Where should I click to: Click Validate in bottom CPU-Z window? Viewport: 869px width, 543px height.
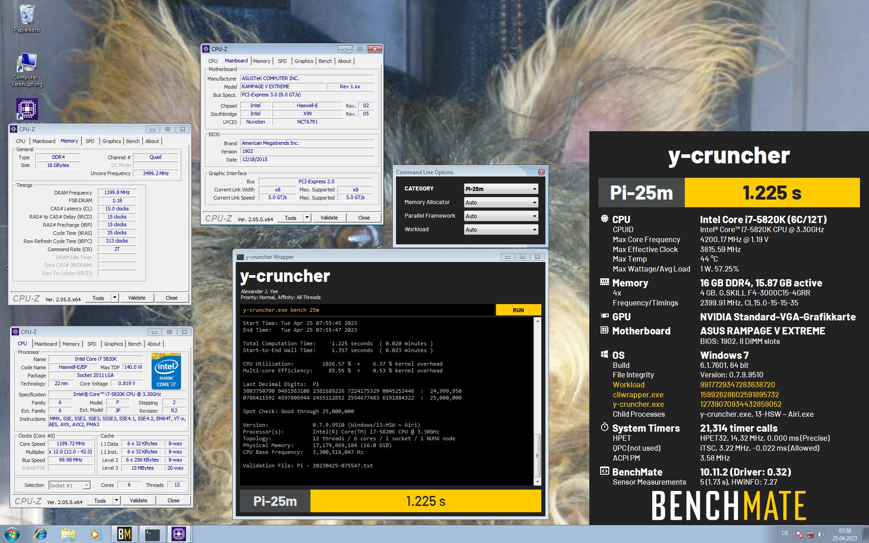point(138,500)
